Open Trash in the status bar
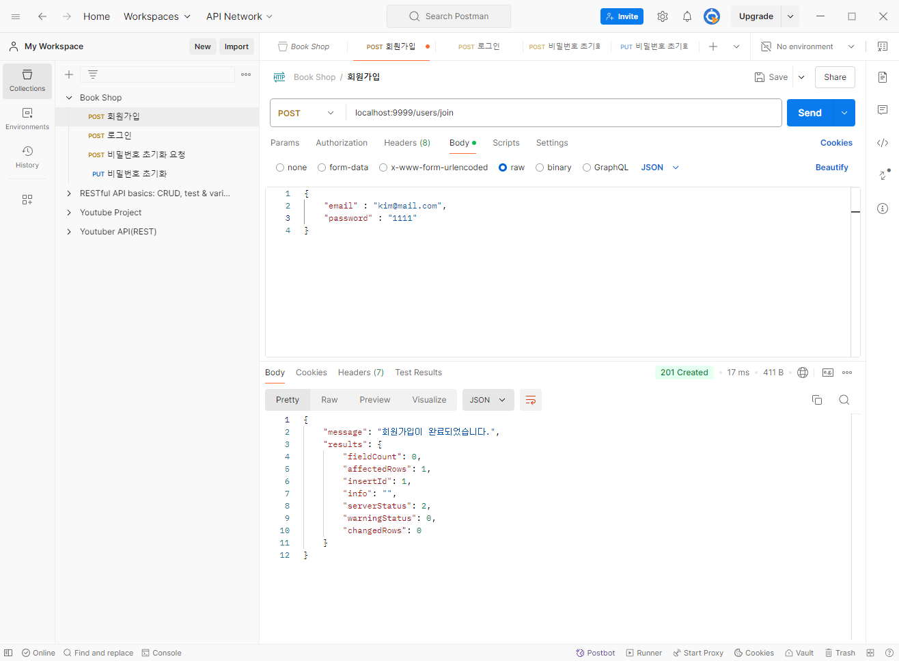Image resolution: width=899 pixels, height=661 pixels. coord(840,653)
